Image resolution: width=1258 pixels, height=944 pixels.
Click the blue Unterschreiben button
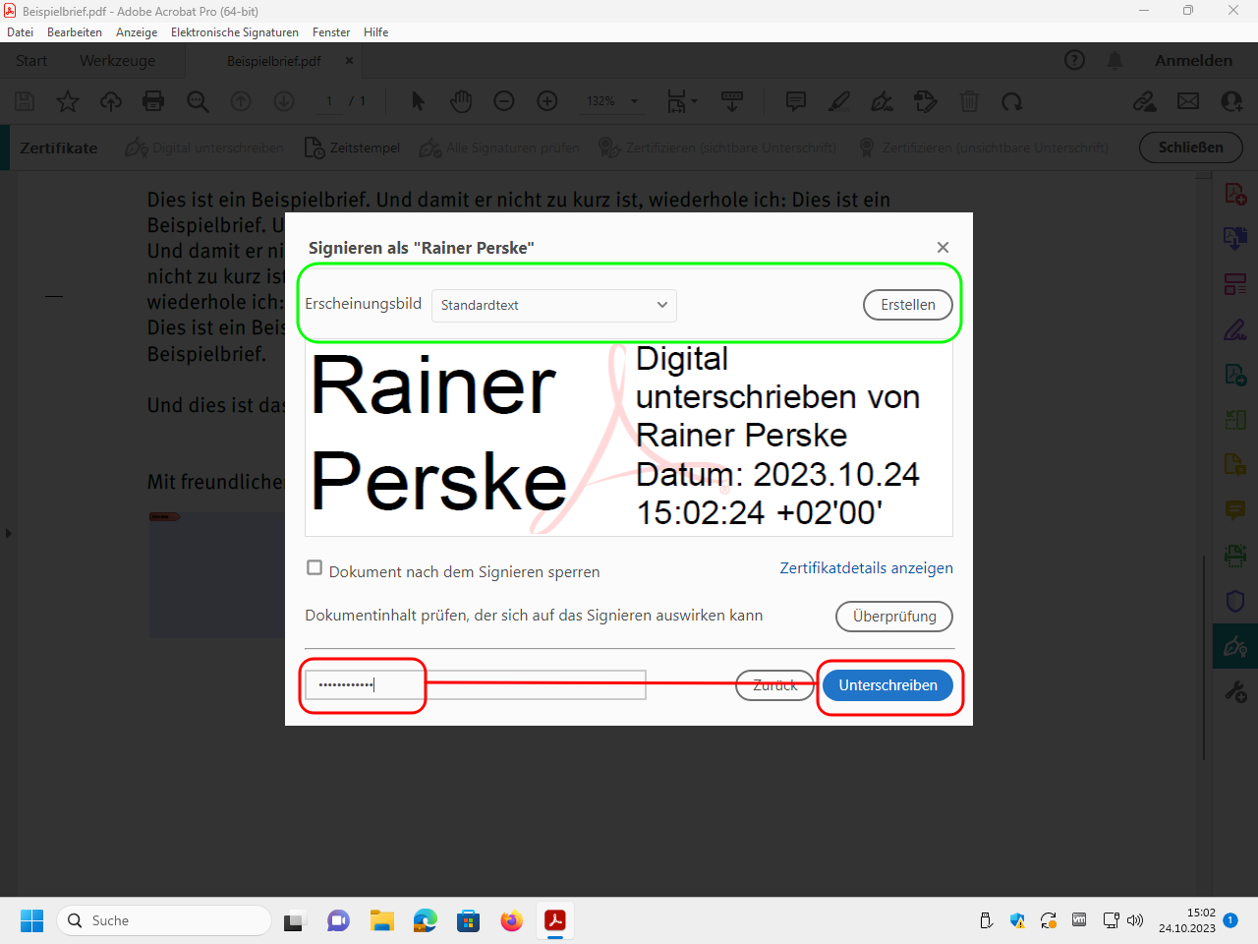(887, 685)
